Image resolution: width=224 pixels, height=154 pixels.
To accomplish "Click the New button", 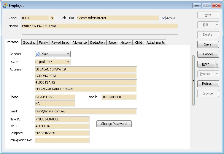I will (208, 15).
